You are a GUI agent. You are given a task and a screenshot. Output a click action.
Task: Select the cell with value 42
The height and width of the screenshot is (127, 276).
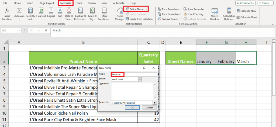point(149,120)
